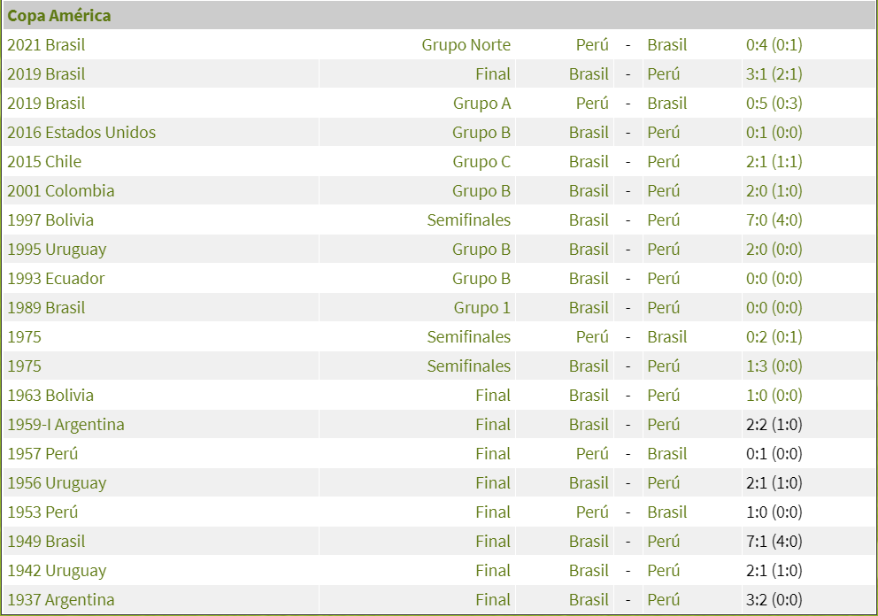The width and height of the screenshot is (878, 616).
Task: Click the 1957 Perú tournament link
Action: tap(42, 454)
